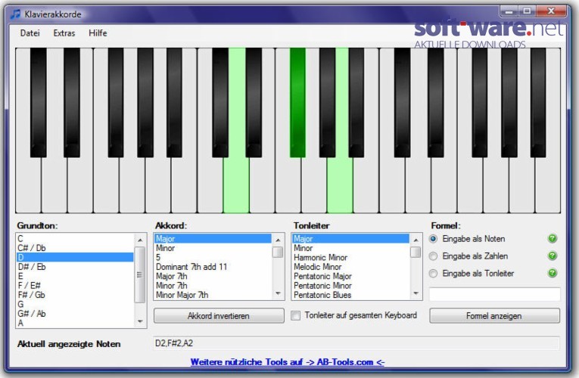This screenshot has height=378, width=579.
Task: Click the Akkord list scroll down arrow
Action: [x=278, y=294]
